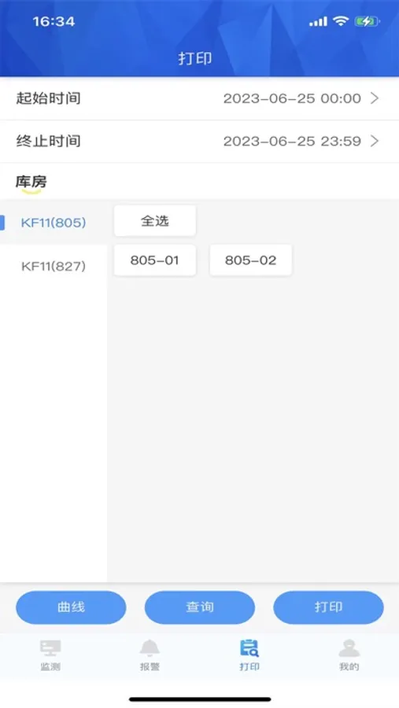Image resolution: width=399 pixels, height=708 pixels.
Task: Toggle selection of sensor 805-01
Action: [154, 260]
